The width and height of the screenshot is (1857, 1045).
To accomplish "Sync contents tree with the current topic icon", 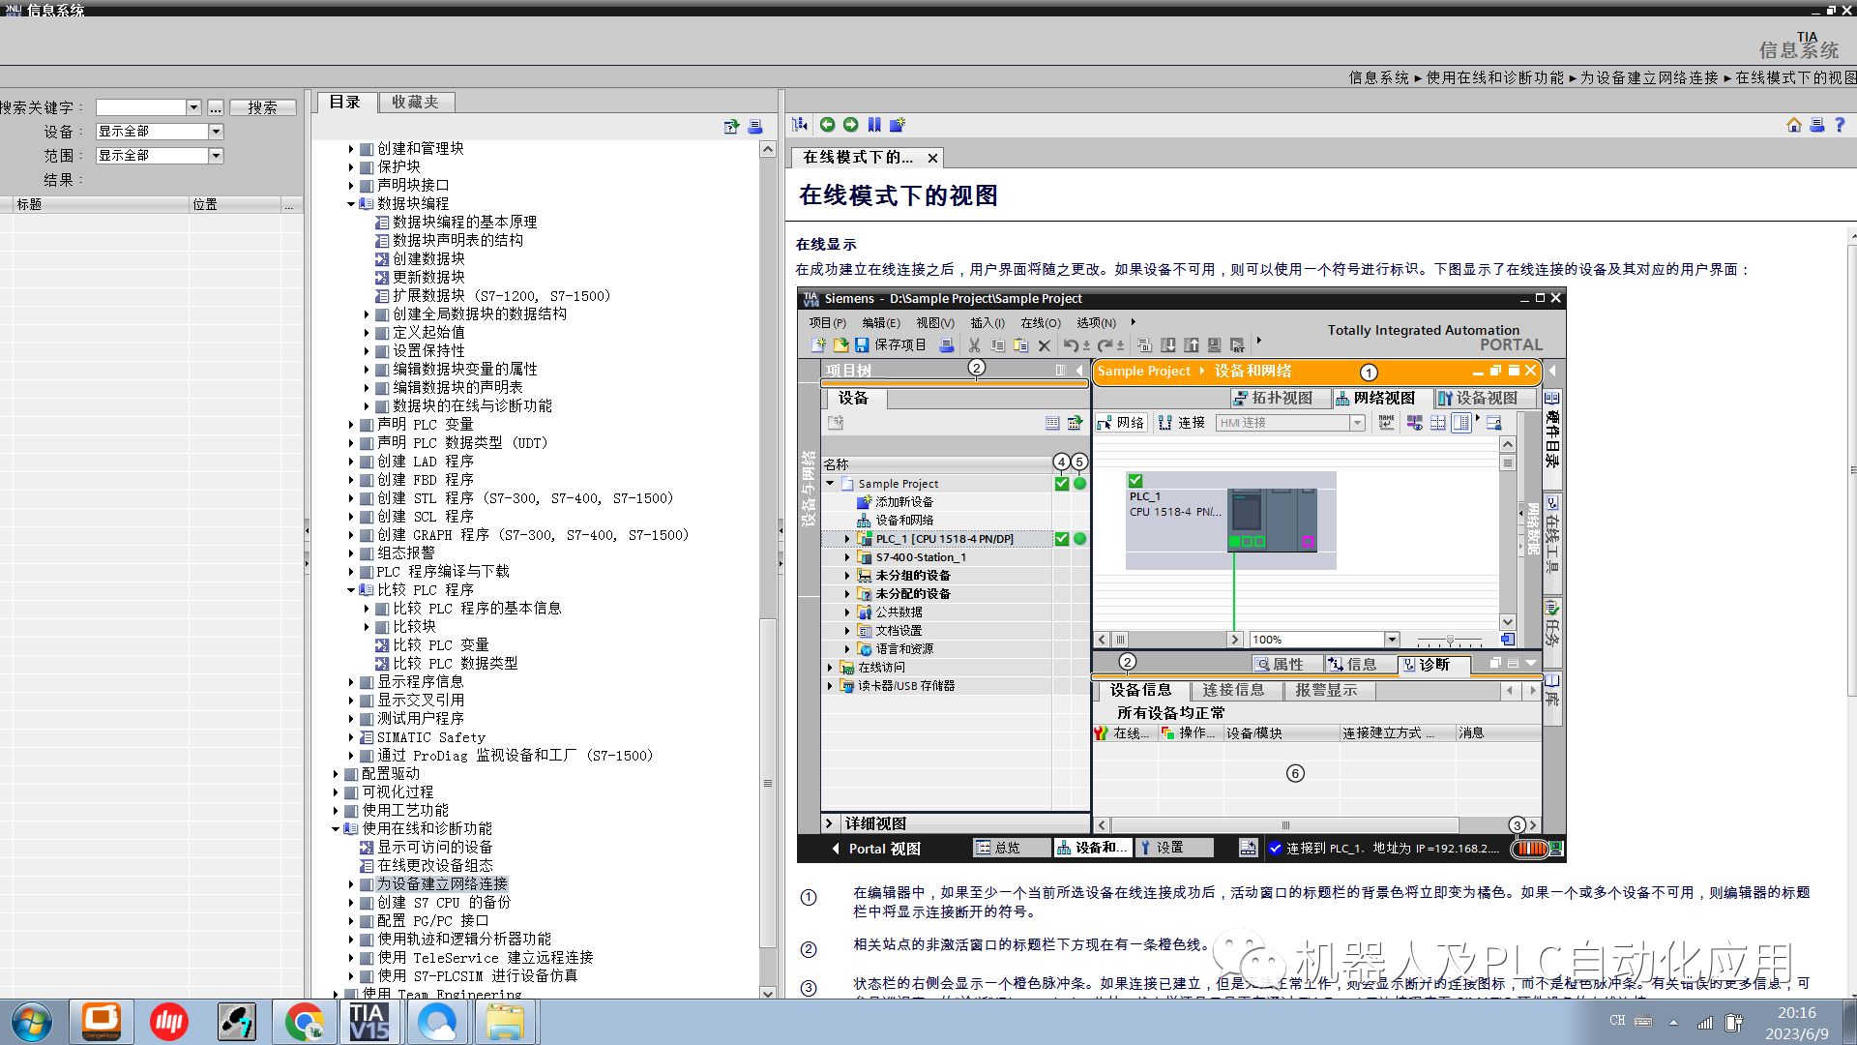I will pyautogui.click(x=731, y=127).
